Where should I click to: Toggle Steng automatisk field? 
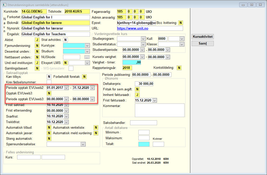tap(49, 138)
